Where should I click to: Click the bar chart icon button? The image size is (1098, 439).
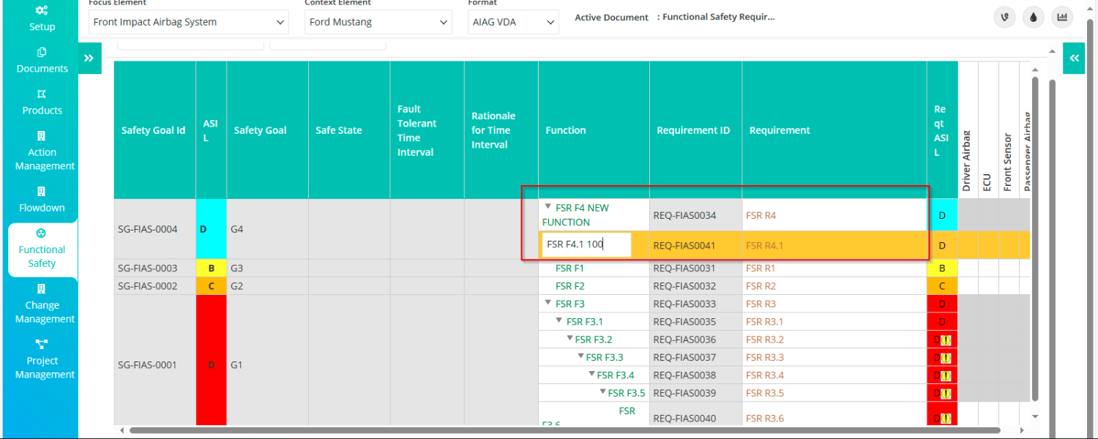click(1062, 18)
